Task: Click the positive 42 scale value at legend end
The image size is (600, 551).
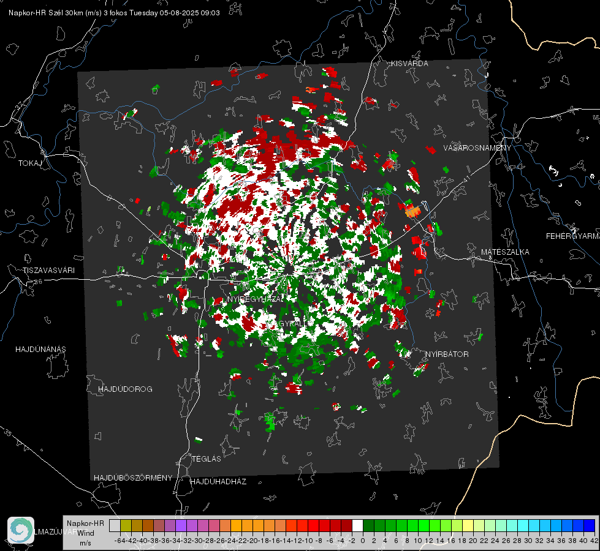Action: (594, 541)
